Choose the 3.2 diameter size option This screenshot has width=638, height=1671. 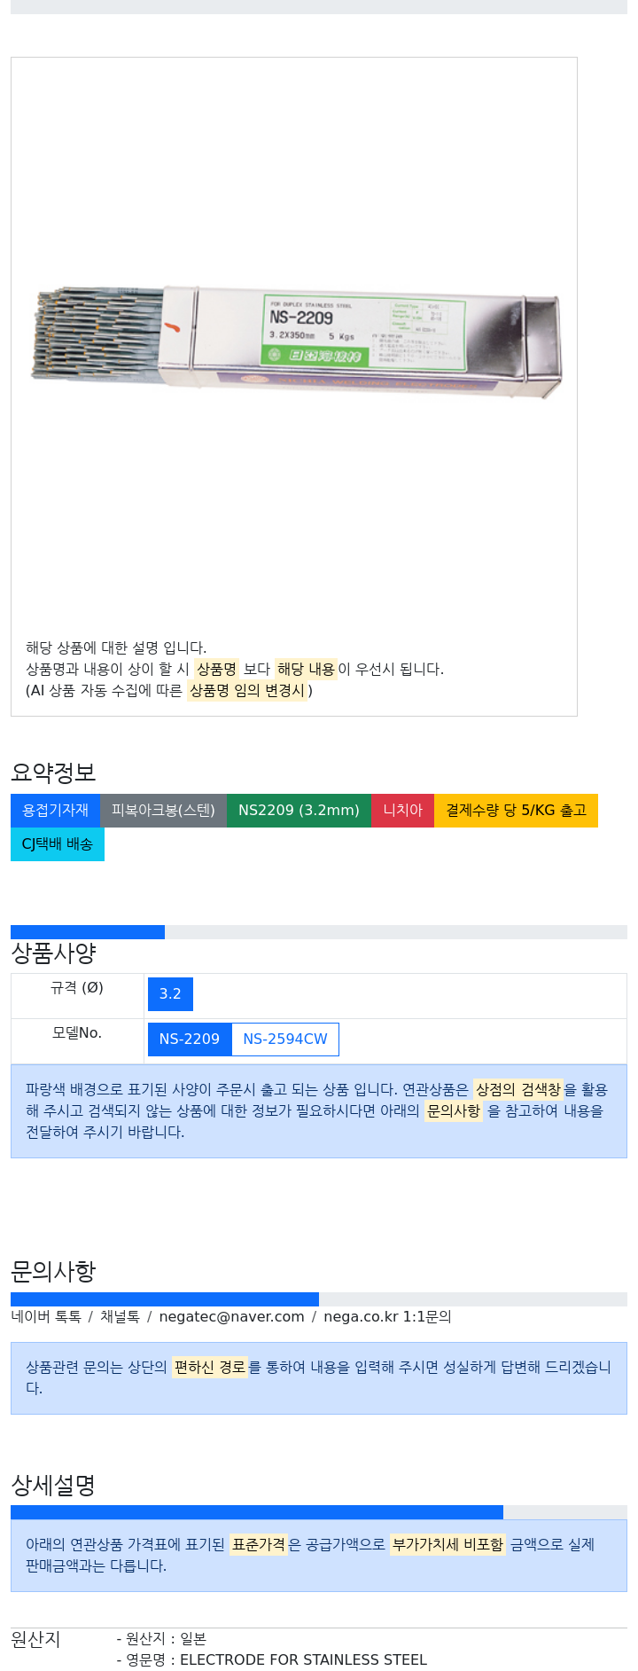coord(170,994)
